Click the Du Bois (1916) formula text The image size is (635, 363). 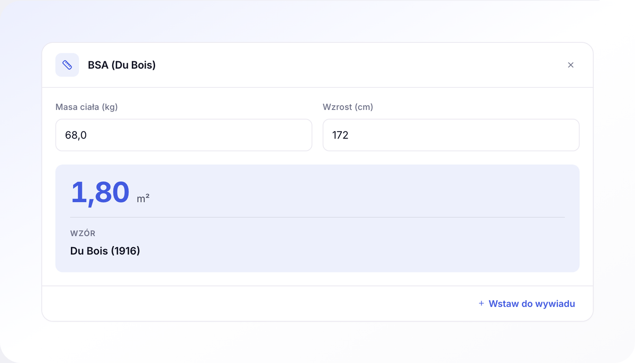click(105, 251)
